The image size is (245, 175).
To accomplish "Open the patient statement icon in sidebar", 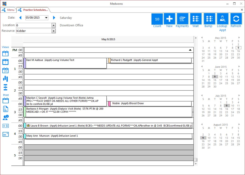I will pyautogui.click(x=6, y=109).
